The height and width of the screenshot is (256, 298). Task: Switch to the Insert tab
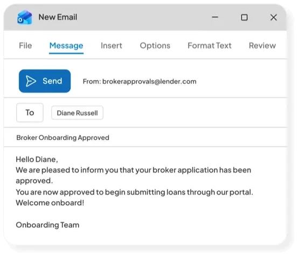coord(112,46)
